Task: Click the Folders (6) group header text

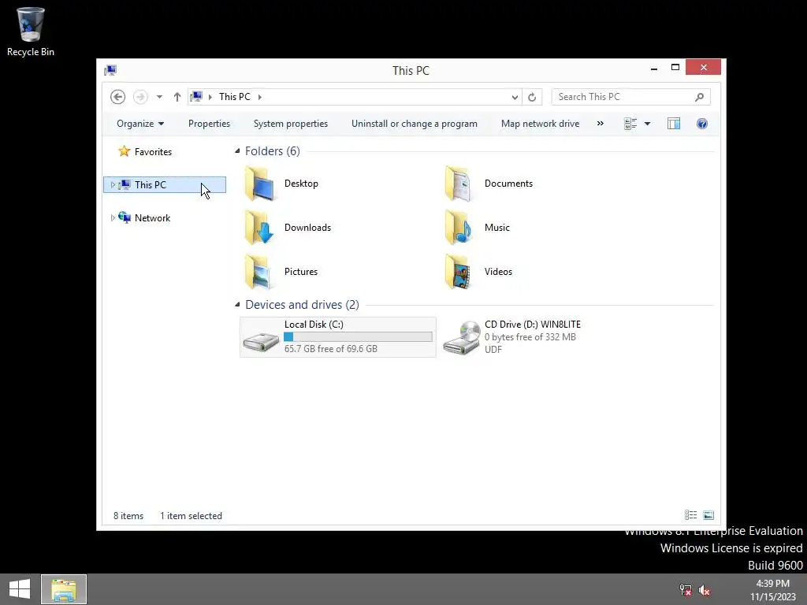Action: 272,151
